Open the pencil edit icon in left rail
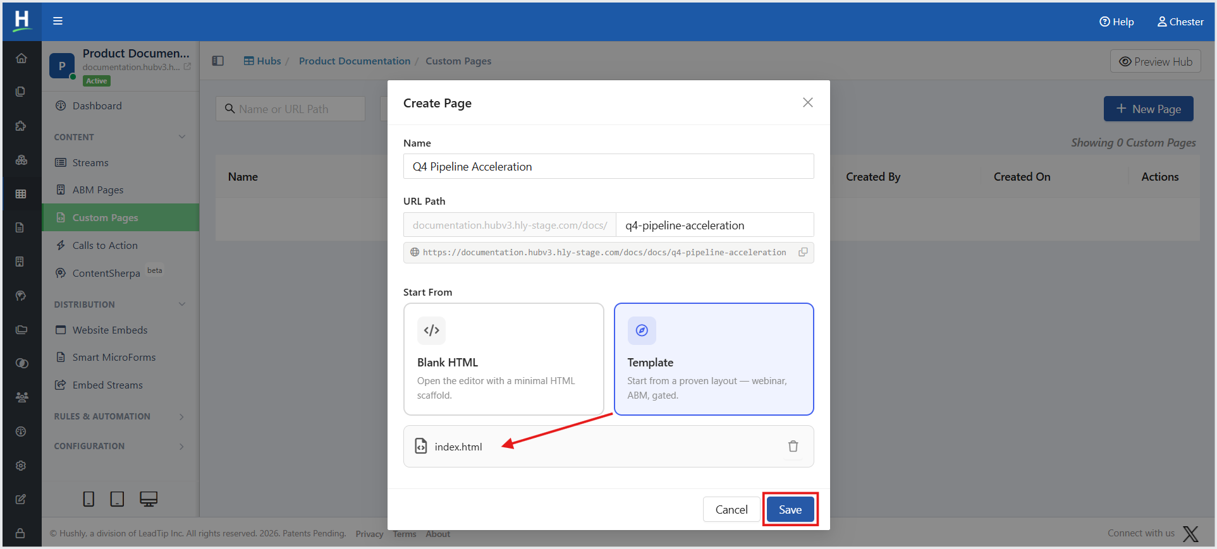The height and width of the screenshot is (549, 1217). click(21, 499)
